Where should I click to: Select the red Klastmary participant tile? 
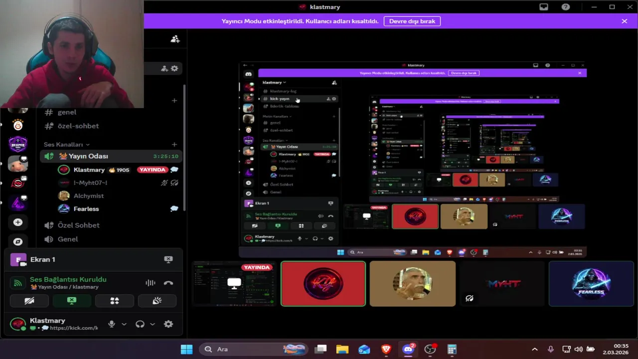[x=323, y=284]
